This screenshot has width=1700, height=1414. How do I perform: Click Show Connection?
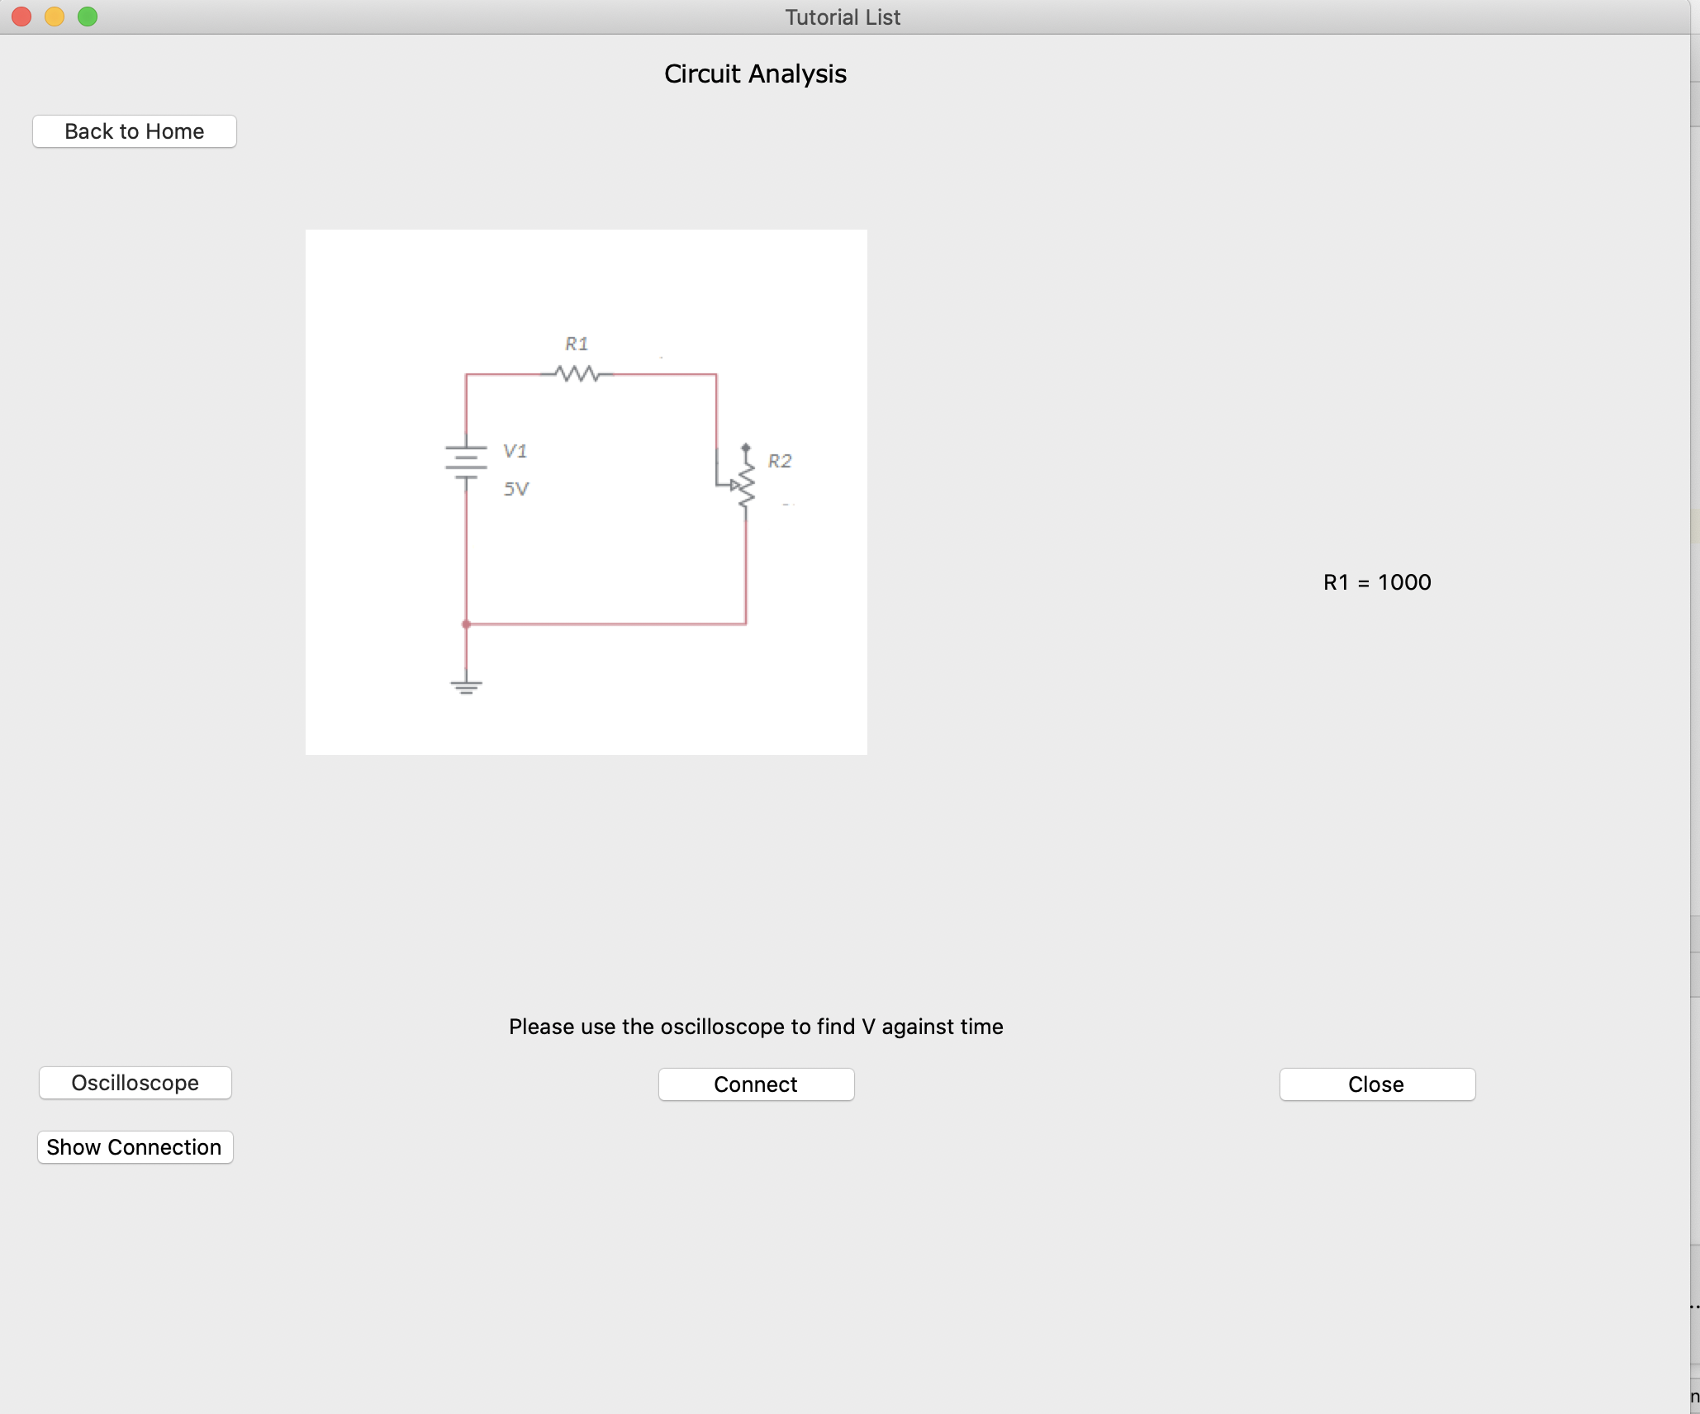[135, 1147]
